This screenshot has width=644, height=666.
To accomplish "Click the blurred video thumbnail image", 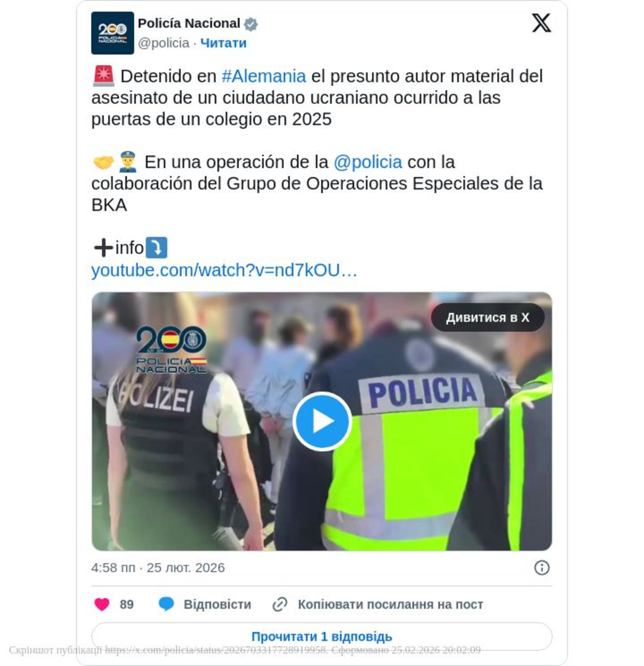I will click(x=322, y=421).
